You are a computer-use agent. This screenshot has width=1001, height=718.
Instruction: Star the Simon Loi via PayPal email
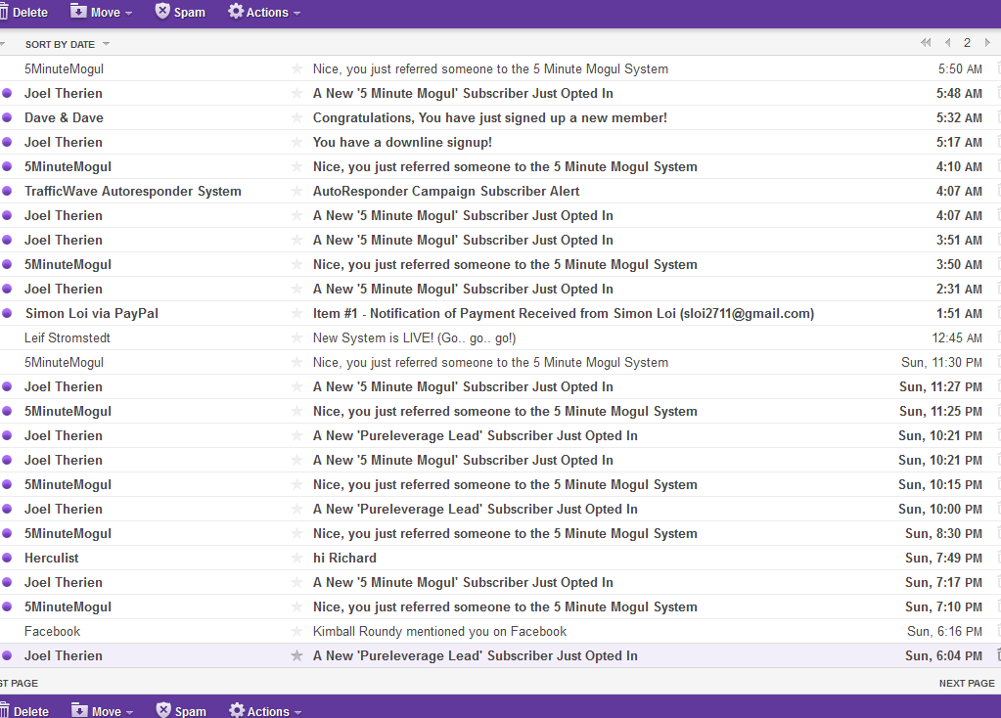click(296, 313)
